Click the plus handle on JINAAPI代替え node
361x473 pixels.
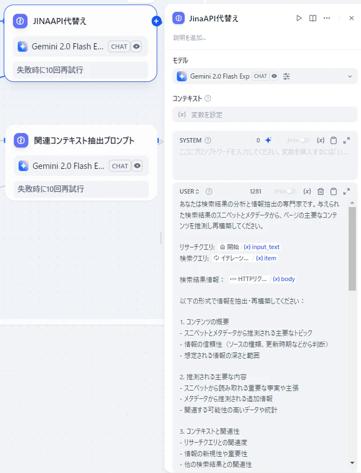(x=156, y=21)
